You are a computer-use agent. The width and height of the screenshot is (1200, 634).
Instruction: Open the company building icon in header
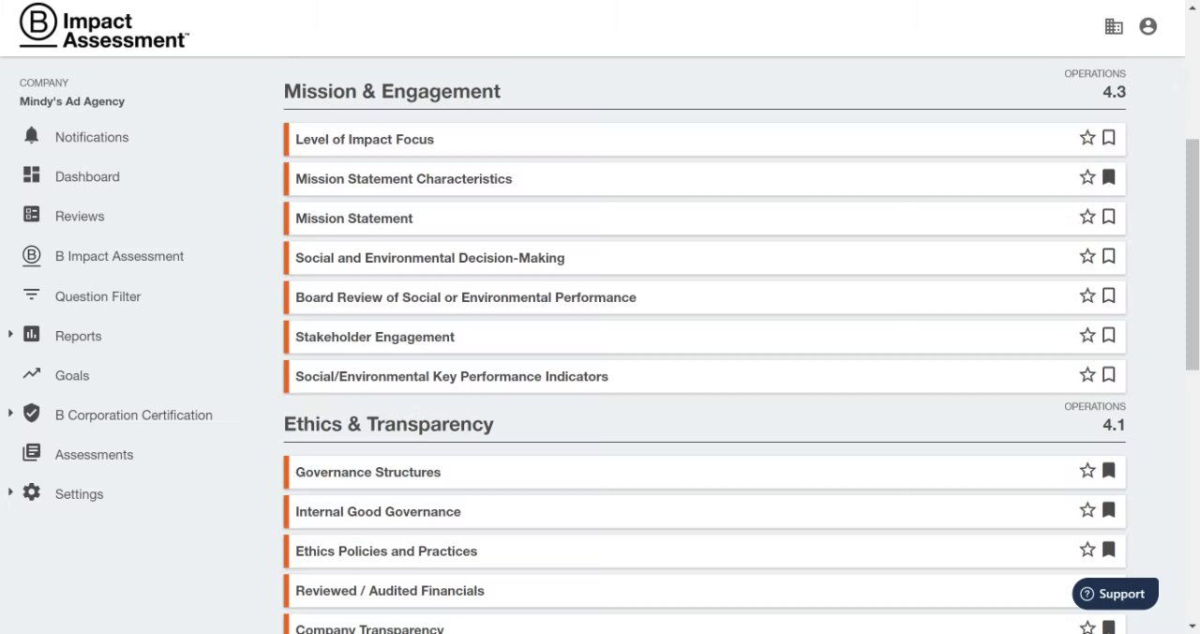click(x=1114, y=27)
